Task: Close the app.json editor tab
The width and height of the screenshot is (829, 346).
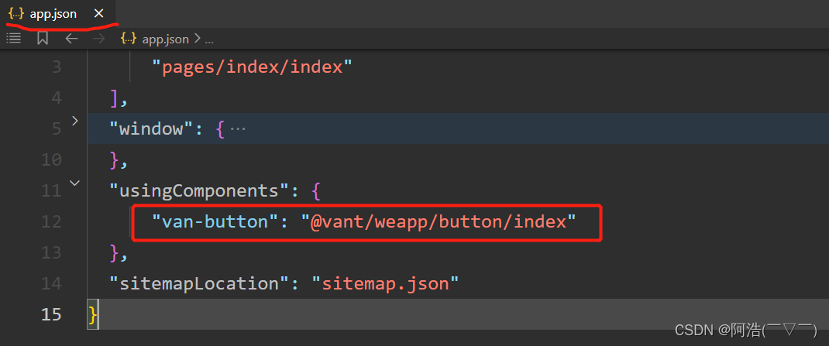Action: (98, 13)
